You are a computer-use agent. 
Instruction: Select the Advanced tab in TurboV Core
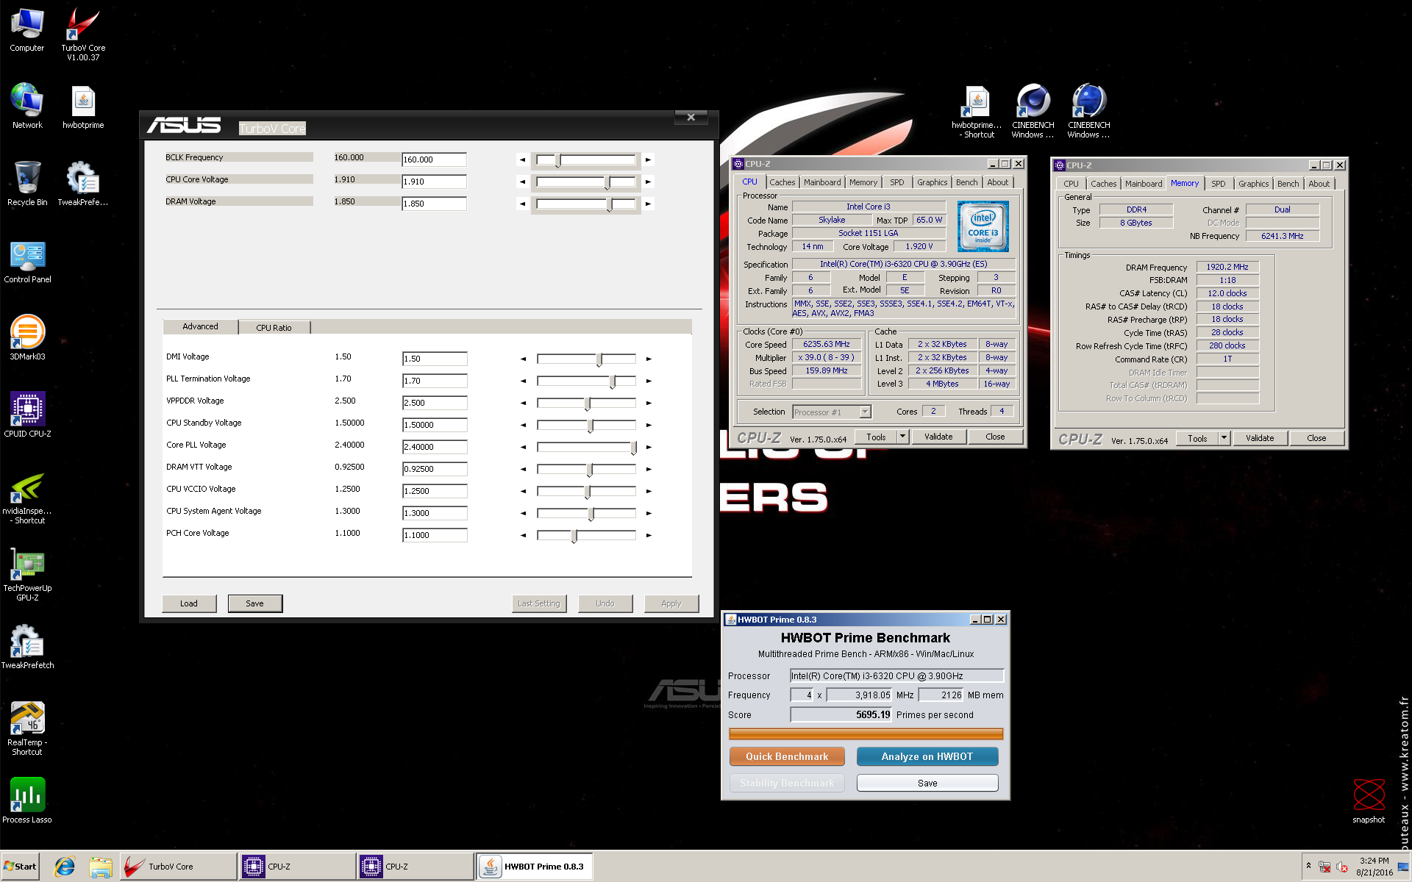pyautogui.click(x=200, y=326)
